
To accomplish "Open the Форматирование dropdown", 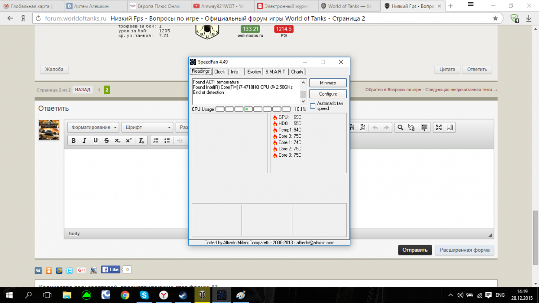I will pyautogui.click(x=93, y=127).
